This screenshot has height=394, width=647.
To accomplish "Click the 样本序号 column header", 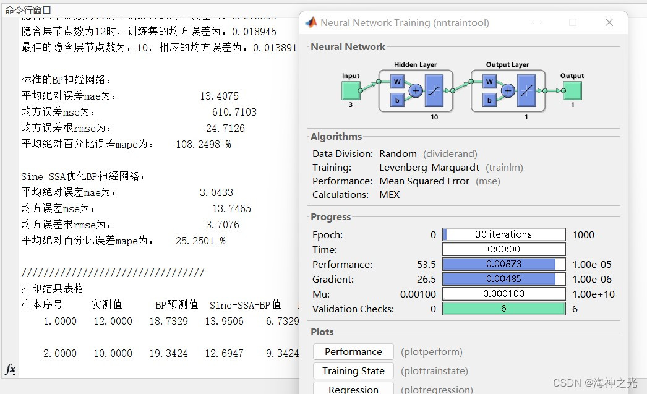I will click(x=41, y=305).
